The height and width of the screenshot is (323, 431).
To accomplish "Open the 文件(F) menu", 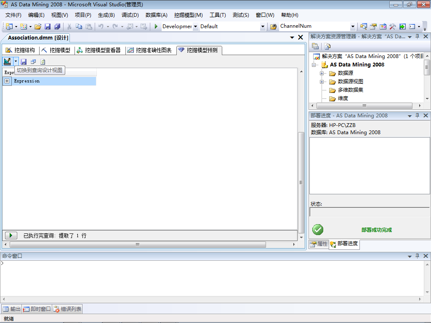I will coord(13,15).
